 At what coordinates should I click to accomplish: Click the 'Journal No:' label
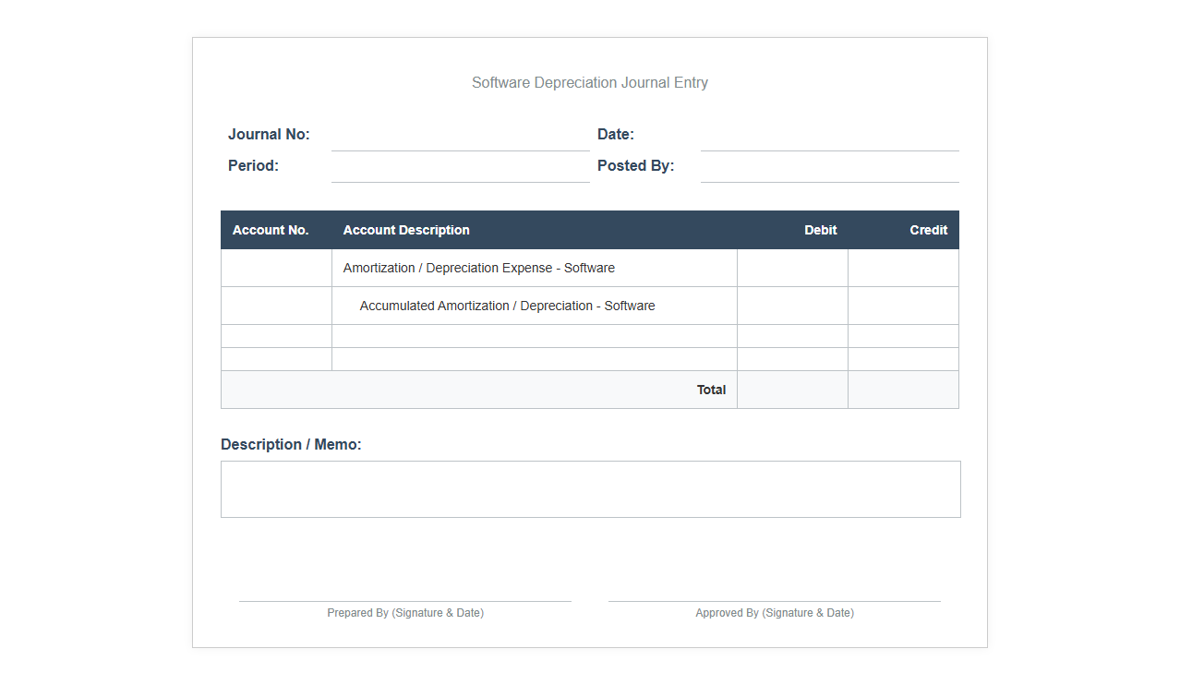[x=269, y=134]
